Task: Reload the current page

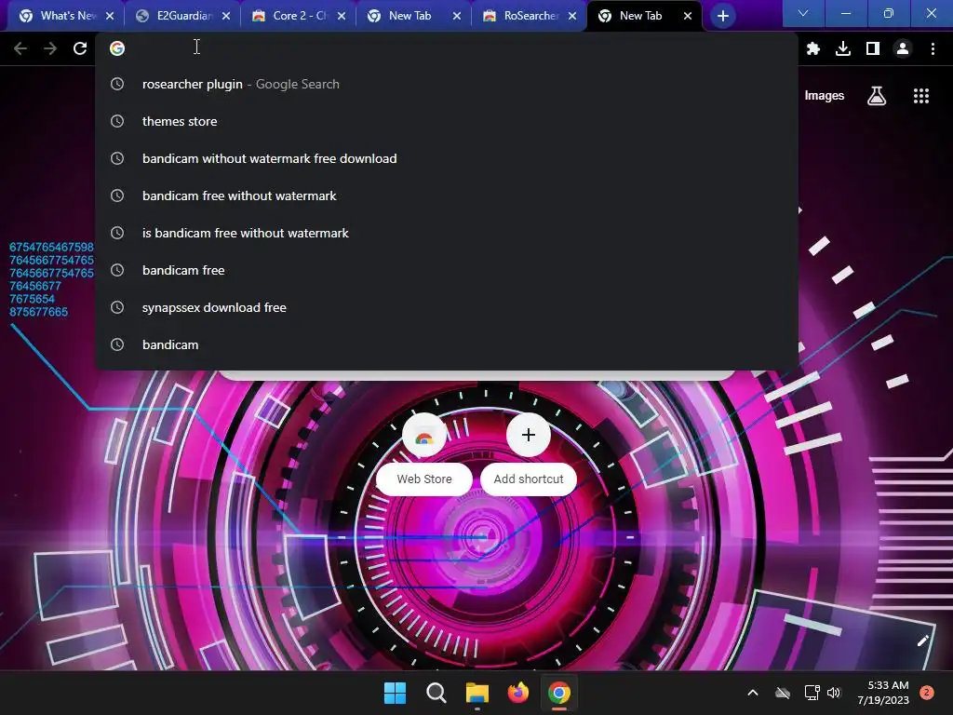Action: click(x=80, y=48)
